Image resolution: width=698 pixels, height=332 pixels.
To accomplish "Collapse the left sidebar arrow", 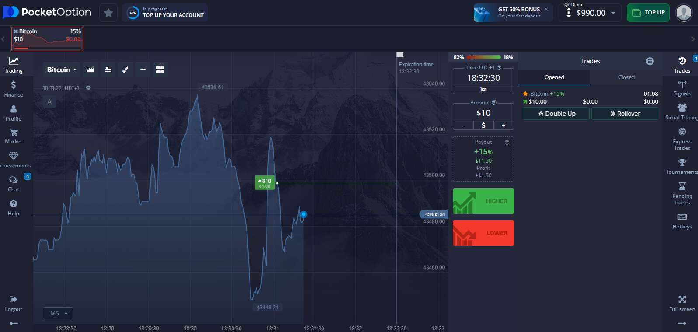I will (14, 323).
